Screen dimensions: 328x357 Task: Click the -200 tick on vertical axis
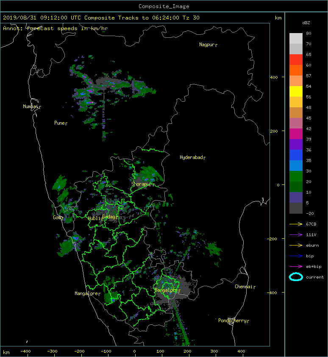coord(272,239)
